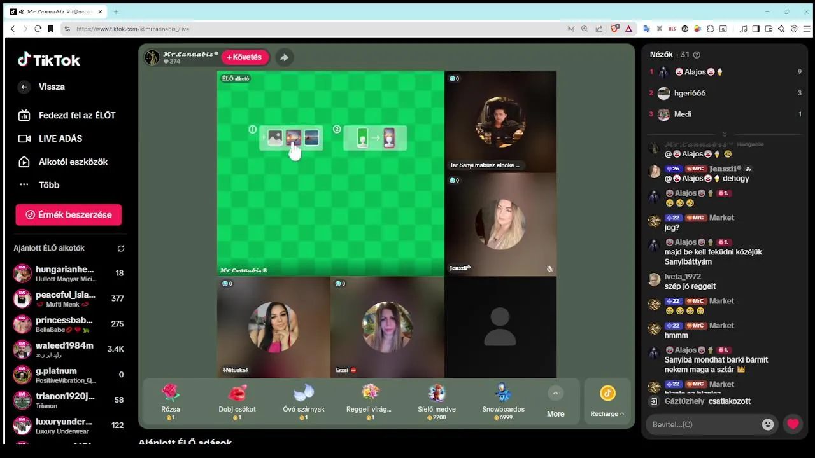Open g.platnum live creator

tap(69, 375)
